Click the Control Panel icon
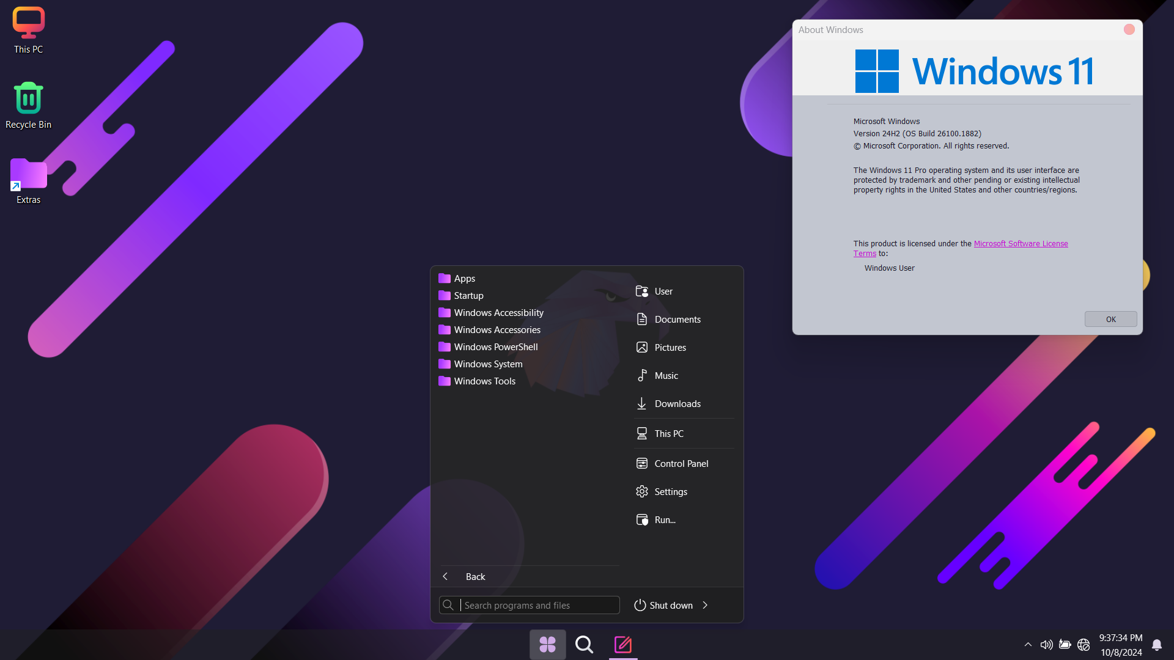1174x660 pixels. (642, 463)
